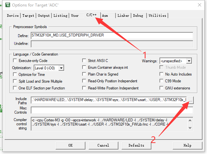Close the Options for Target dialog
Screen dimensions: 207x154
200,5
